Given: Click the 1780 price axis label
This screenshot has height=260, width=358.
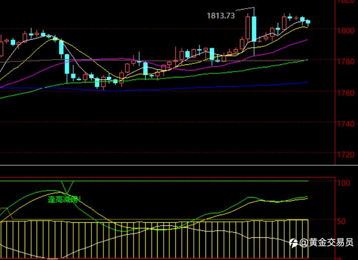Looking at the screenshot, I should point(346,61).
